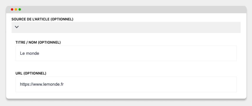Screen dimensions: 252x106
Task: Click the gray Source de l'article header bar
Action: click(126, 27)
